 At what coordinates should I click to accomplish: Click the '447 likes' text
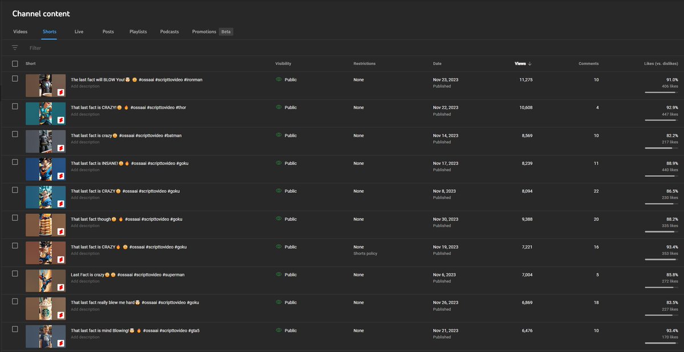670,114
